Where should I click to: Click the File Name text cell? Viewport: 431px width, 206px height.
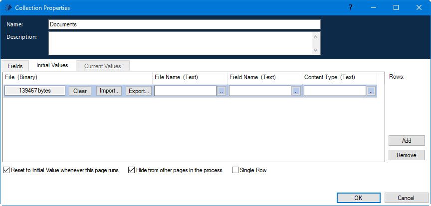click(185, 91)
